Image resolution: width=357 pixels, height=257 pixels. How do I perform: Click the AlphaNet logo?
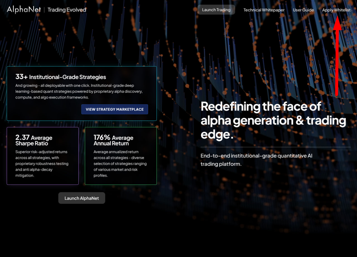tap(24, 9)
